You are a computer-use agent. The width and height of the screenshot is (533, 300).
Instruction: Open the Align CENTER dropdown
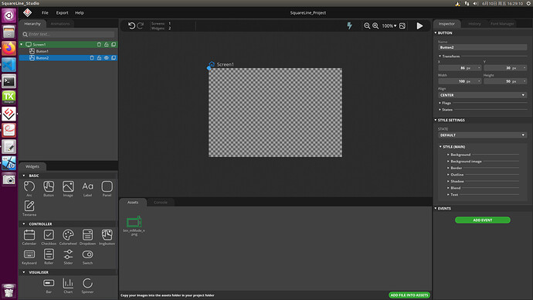click(x=482, y=95)
